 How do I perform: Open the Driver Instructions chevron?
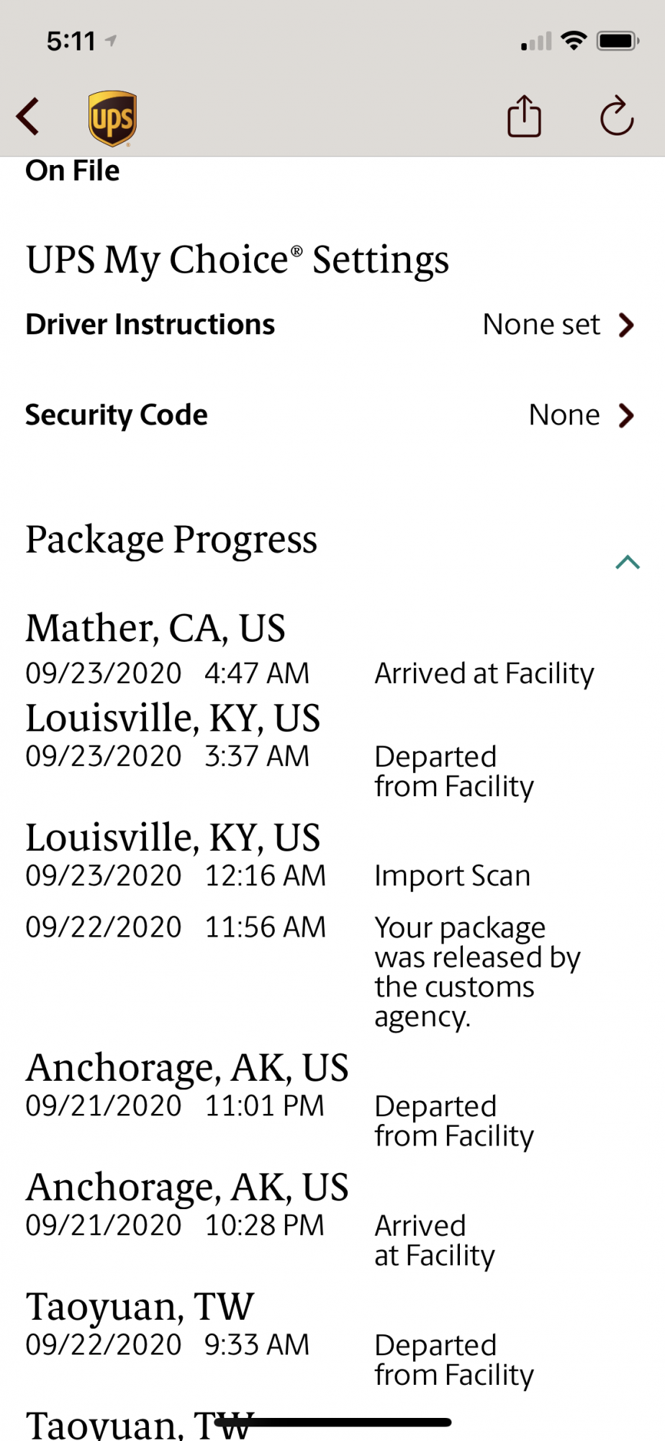click(x=627, y=325)
